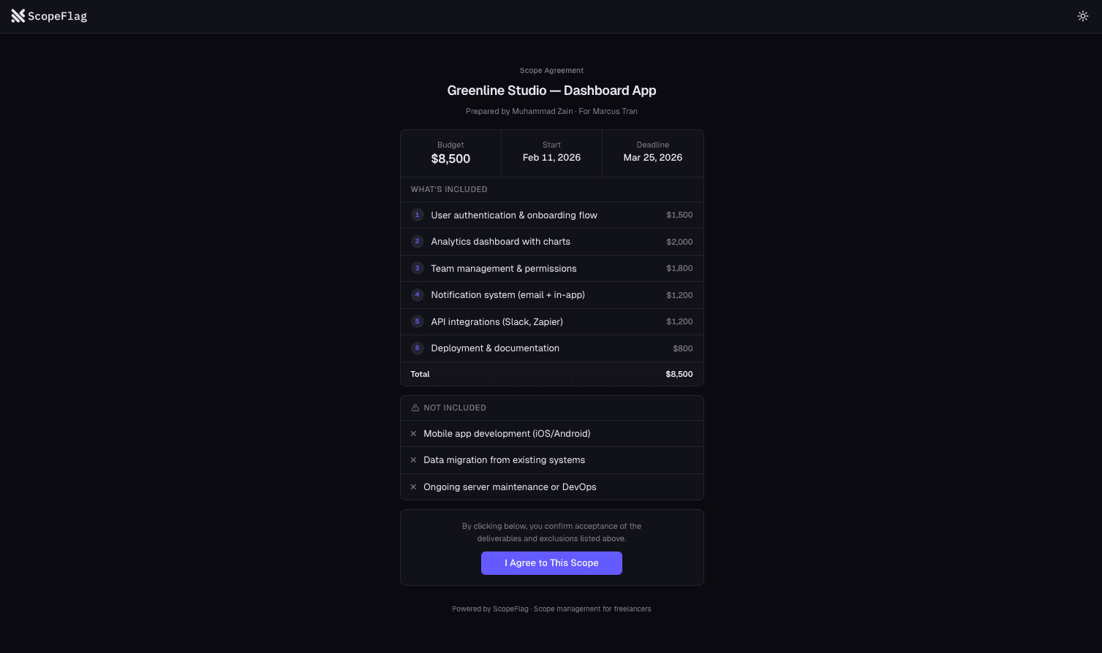The width and height of the screenshot is (1102, 653).
Task: Click the X beside Ongoing server maintenance
Action: pyautogui.click(x=413, y=486)
